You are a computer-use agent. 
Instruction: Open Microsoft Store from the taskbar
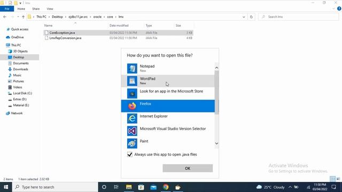click(141, 187)
